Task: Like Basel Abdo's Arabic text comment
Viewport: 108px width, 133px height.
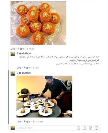Action: coord(19,68)
